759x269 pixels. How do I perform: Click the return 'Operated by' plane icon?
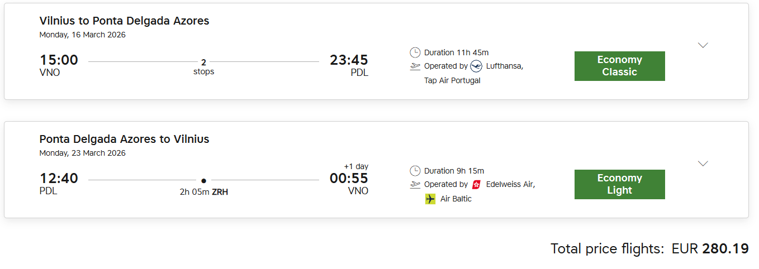click(415, 185)
